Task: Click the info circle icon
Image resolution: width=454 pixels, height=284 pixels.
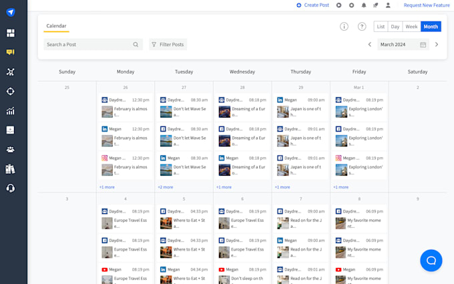Action: tap(344, 27)
